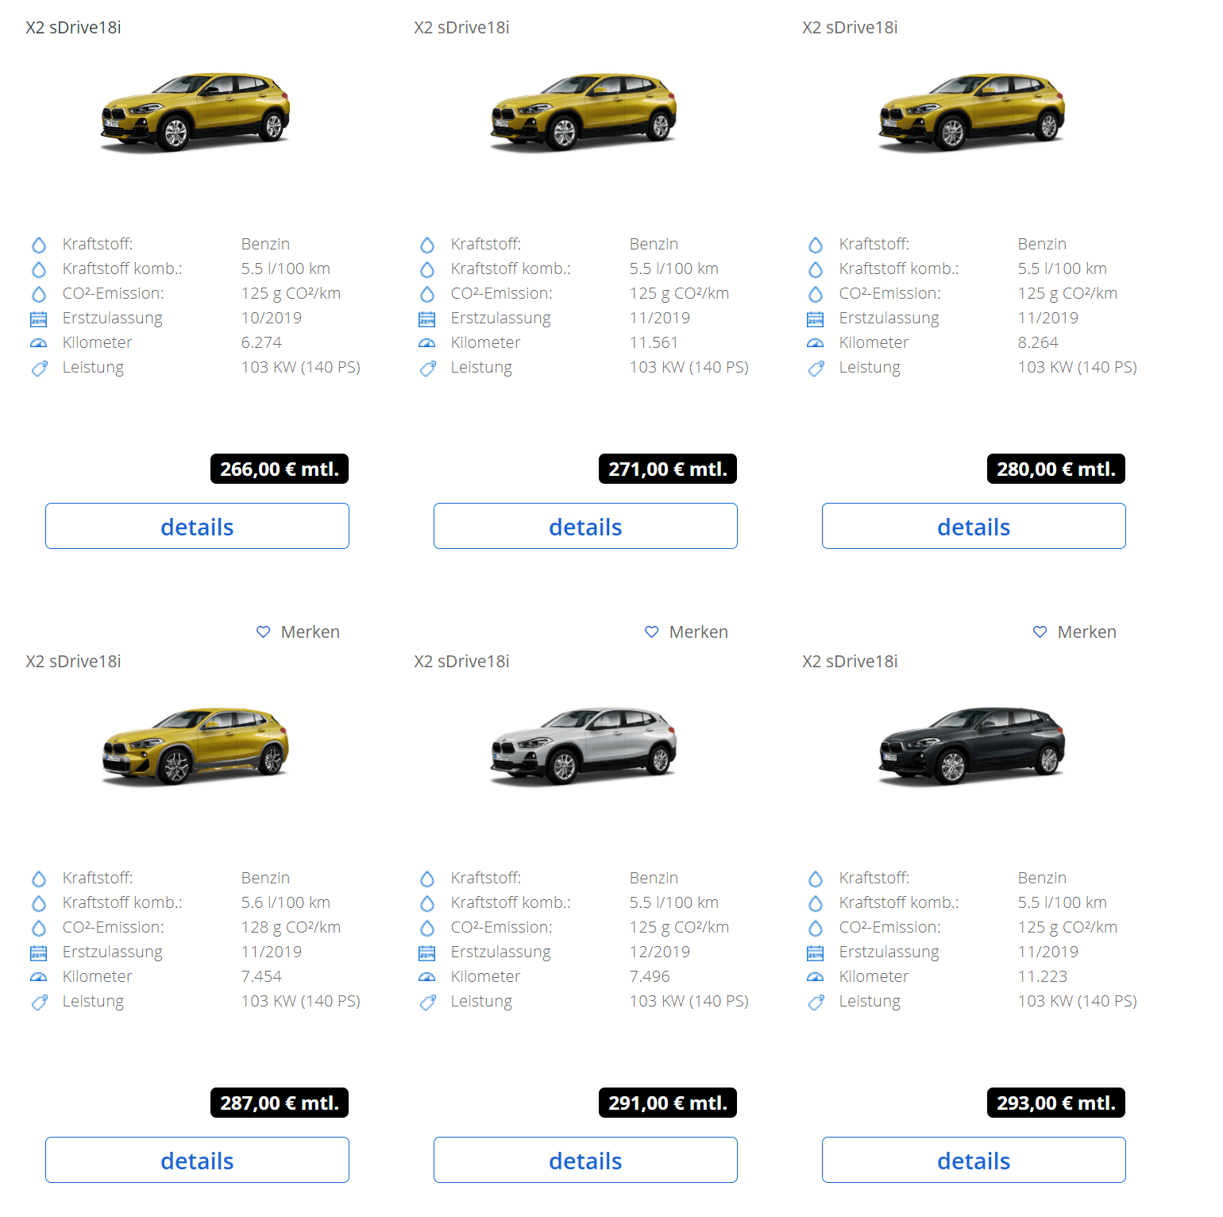
Task: Select the yellow X2 image with 11.561 km
Action: [x=584, y=112]
